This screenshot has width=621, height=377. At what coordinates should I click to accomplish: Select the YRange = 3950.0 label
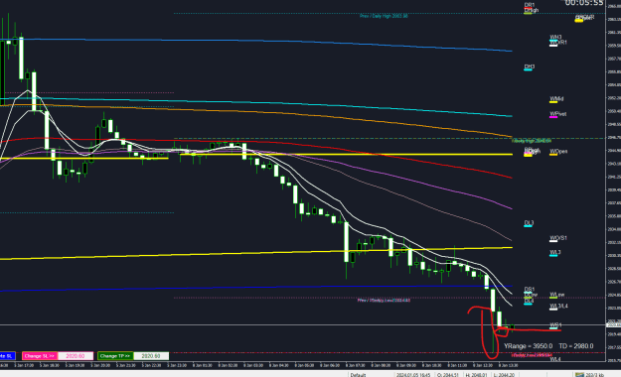[x=528, y=346]
